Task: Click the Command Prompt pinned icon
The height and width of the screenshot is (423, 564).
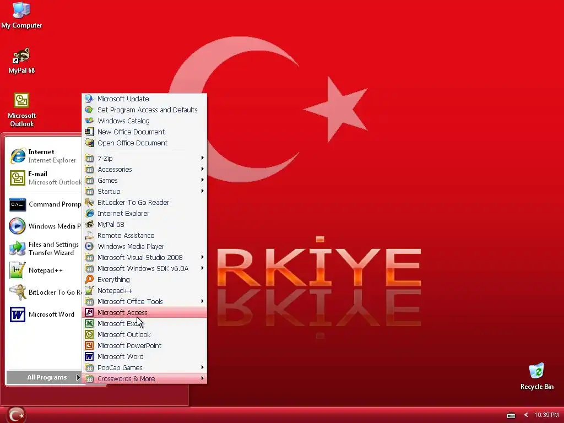Action: click(x=17, y=204)
